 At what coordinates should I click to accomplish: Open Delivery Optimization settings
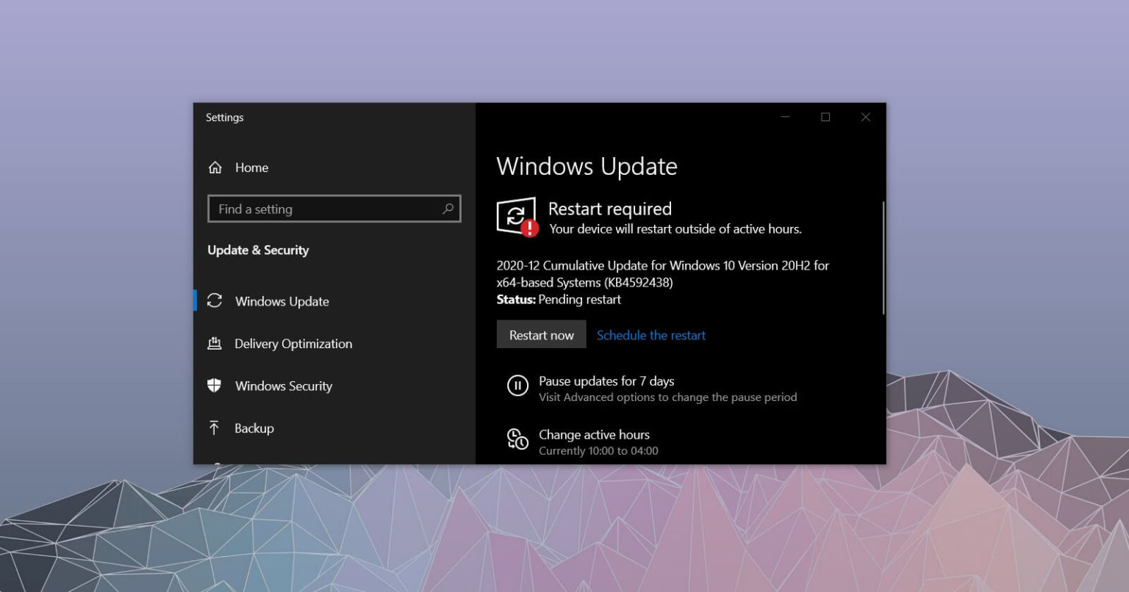click(293, 344)
